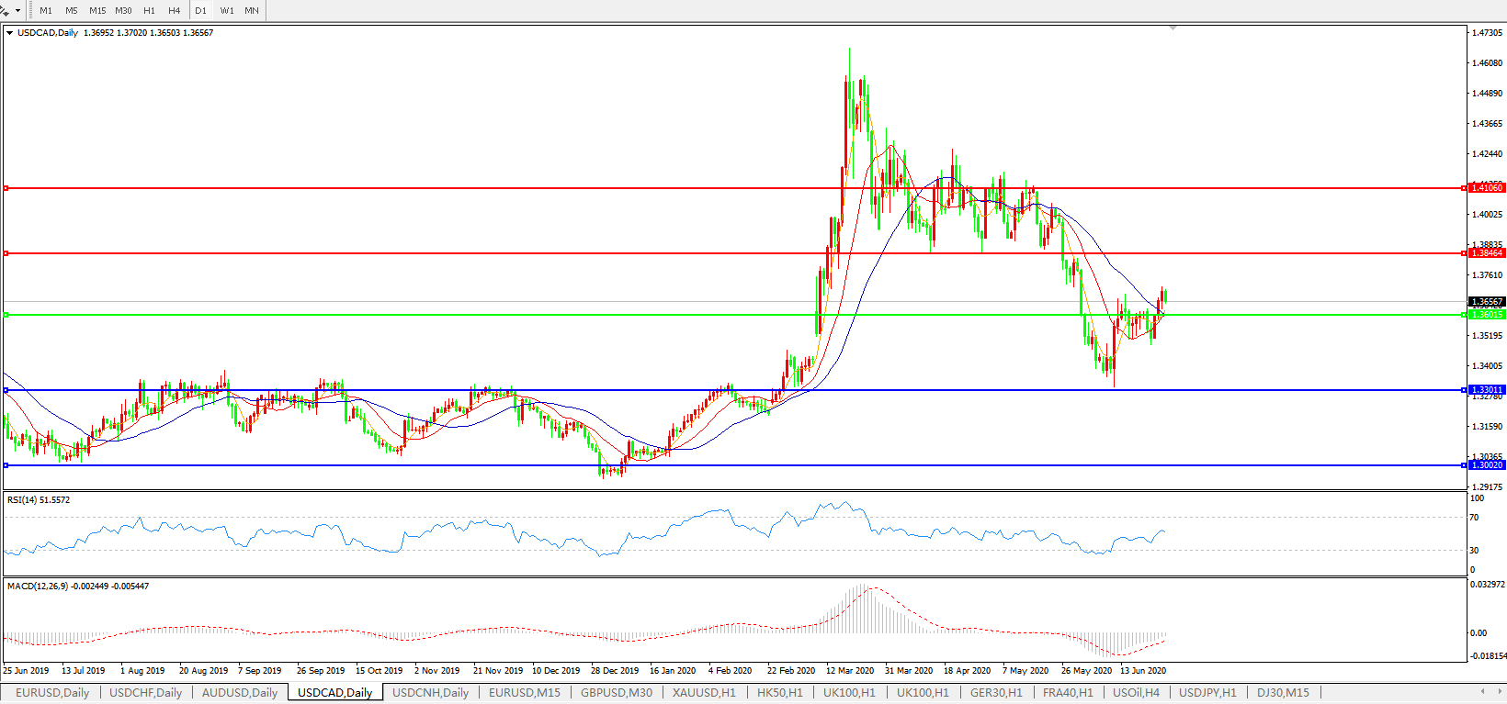Select the M15 timeframe button
The width and height of the screenshot is (1507, 704).
(97, 10)
